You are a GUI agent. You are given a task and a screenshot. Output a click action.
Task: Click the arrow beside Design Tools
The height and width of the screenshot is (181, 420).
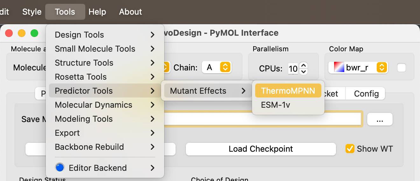click(153, 35)
